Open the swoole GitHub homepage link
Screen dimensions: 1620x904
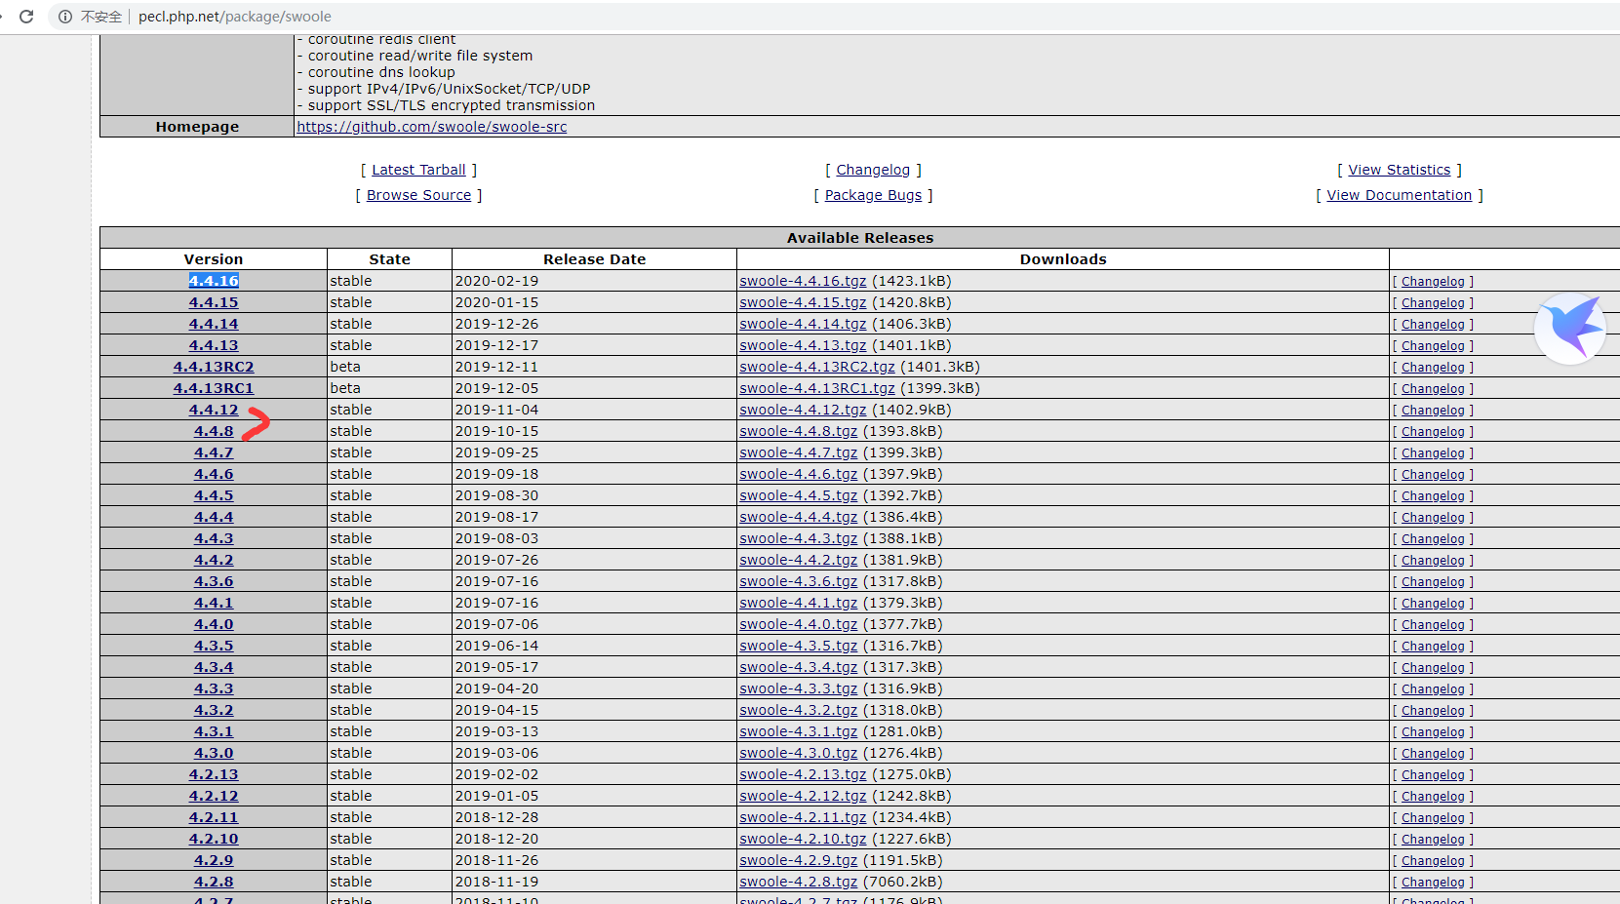(x=431, y=127)
